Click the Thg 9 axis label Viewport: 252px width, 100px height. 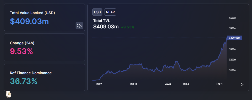99,84
